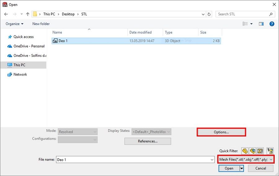Click the search magnifier icon

[271, 14]
